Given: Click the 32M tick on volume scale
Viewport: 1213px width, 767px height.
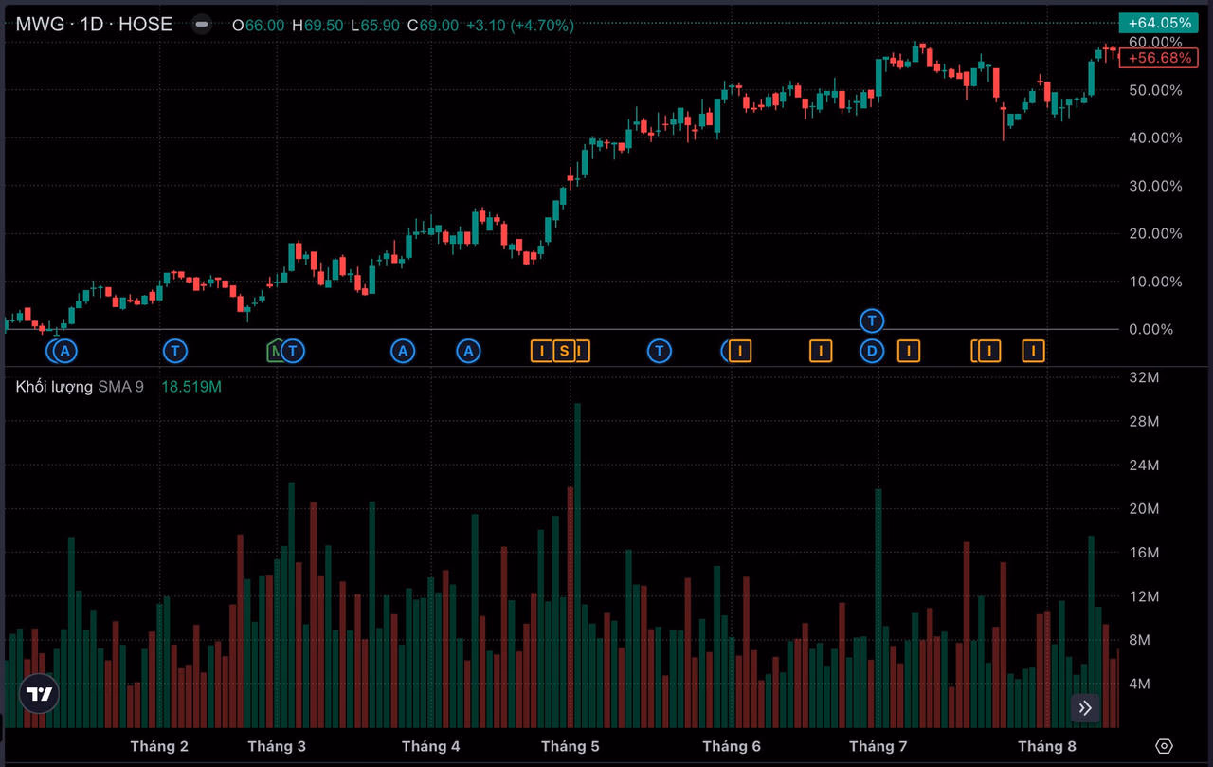Looking at the screenshot, I should 1146,377.
